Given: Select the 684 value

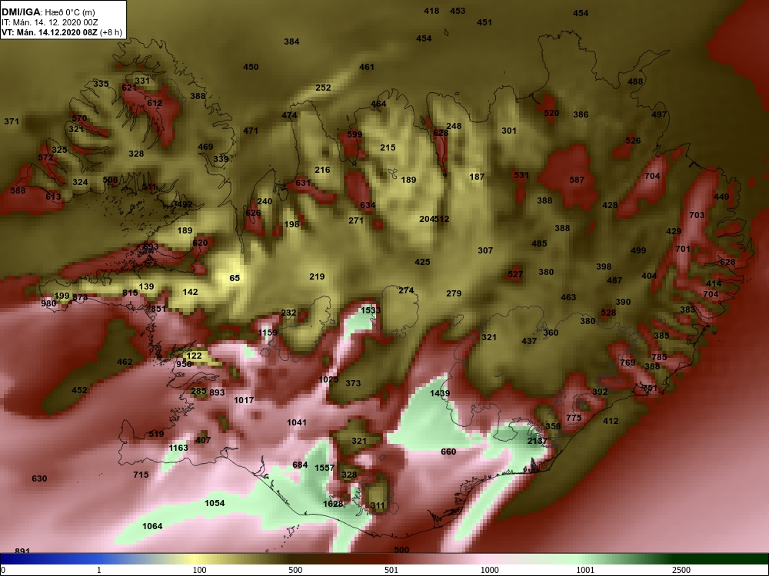Looking at the screenshot, I should pos(300,465).
